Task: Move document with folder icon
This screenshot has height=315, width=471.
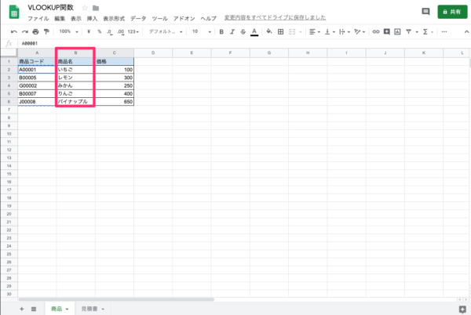Action: coord(96,8)
